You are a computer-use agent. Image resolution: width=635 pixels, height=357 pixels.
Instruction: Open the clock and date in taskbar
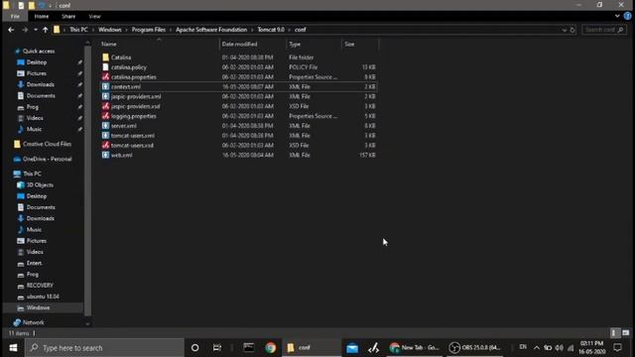591,348
